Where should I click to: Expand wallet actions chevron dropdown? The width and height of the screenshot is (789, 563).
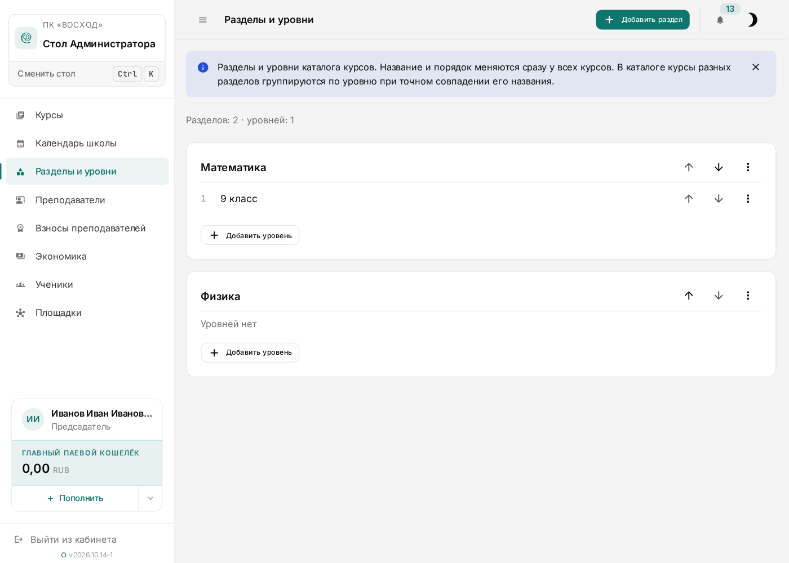pyautogui.click(x=150, y=498)
